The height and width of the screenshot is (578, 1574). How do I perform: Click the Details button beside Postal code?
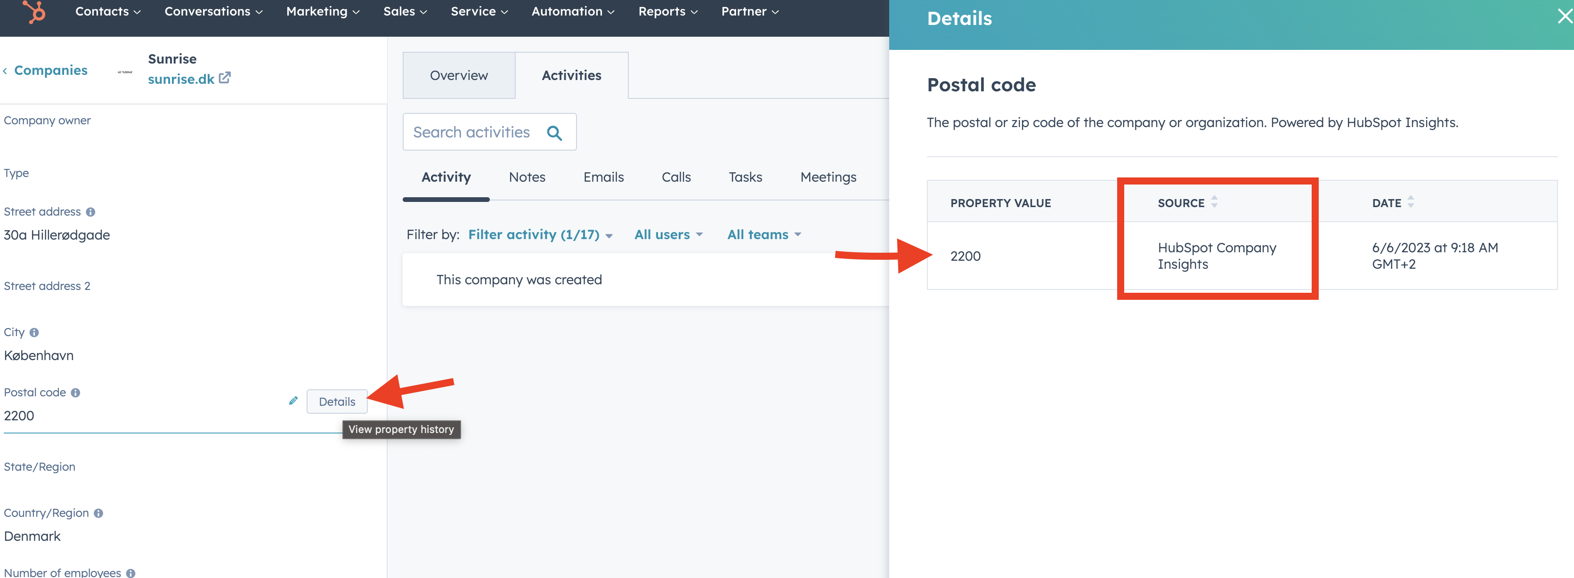tap(337, 401)
